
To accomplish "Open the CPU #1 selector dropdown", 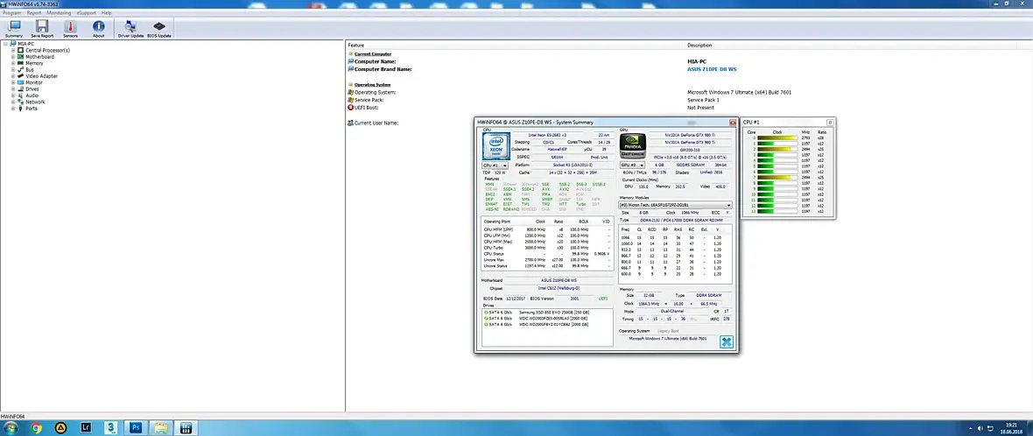I will click(495, 165).
